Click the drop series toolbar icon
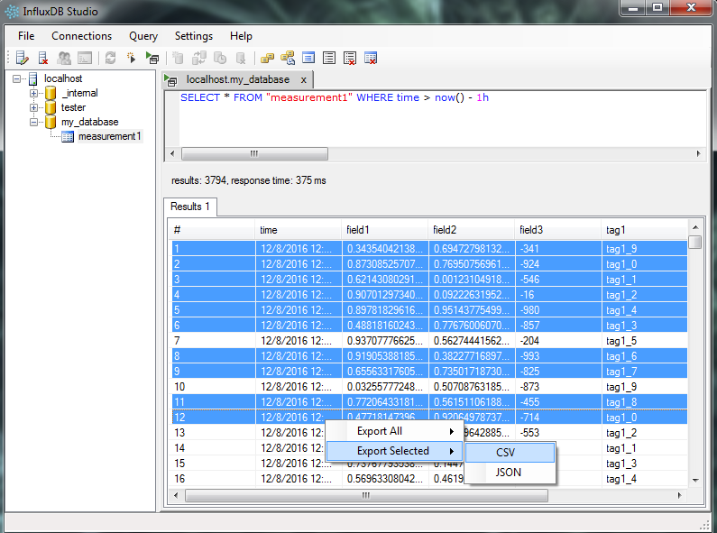Image resolution: width=717 pixels, height=533 pixels. coord(350,58)
